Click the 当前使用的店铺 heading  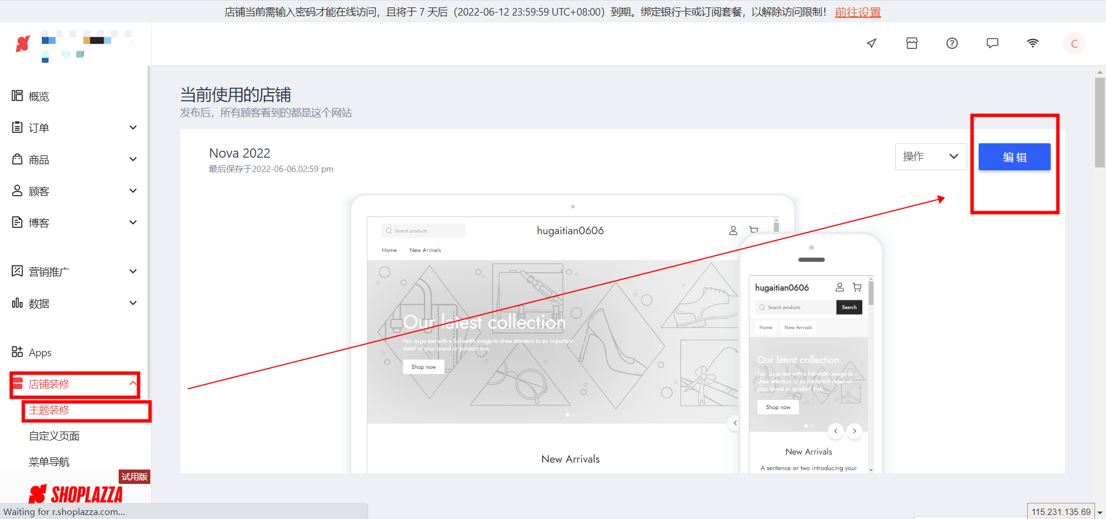pos(236,94)
